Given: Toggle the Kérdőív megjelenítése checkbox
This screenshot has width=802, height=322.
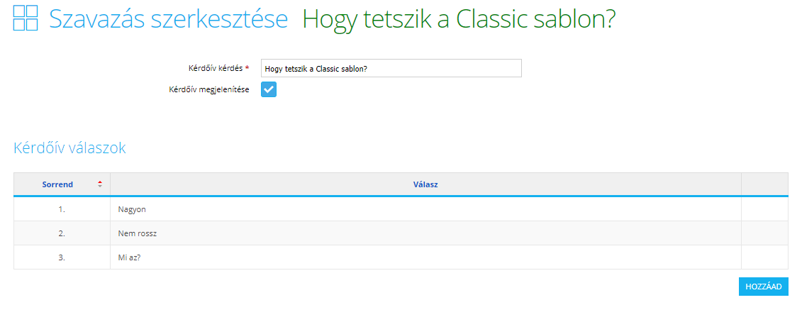Looking at the screenshot, I should [269, 89].
